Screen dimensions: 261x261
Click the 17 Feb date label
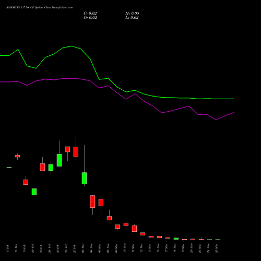tap(8, 248)
